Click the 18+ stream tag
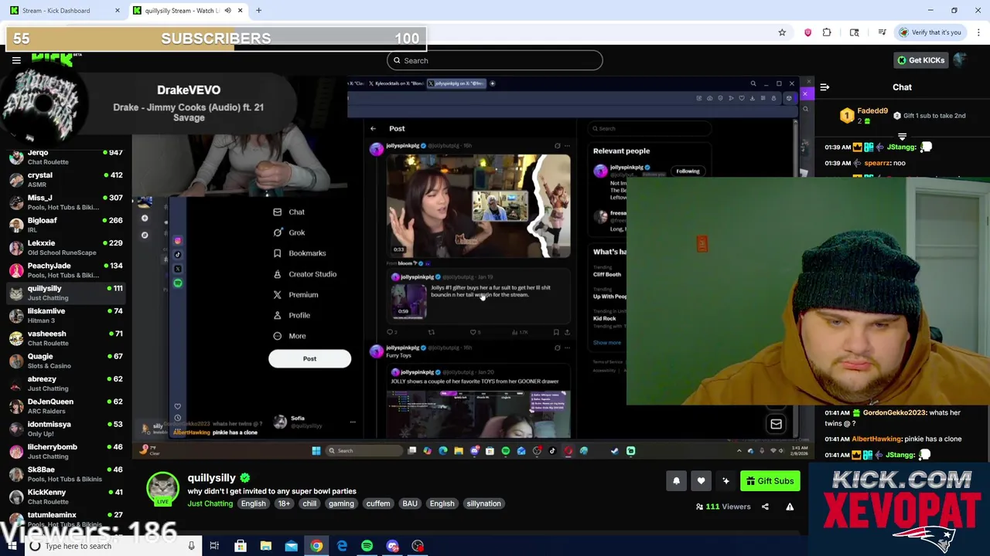Viewport: 990px width, 556px height. click(x=284, y=503)
